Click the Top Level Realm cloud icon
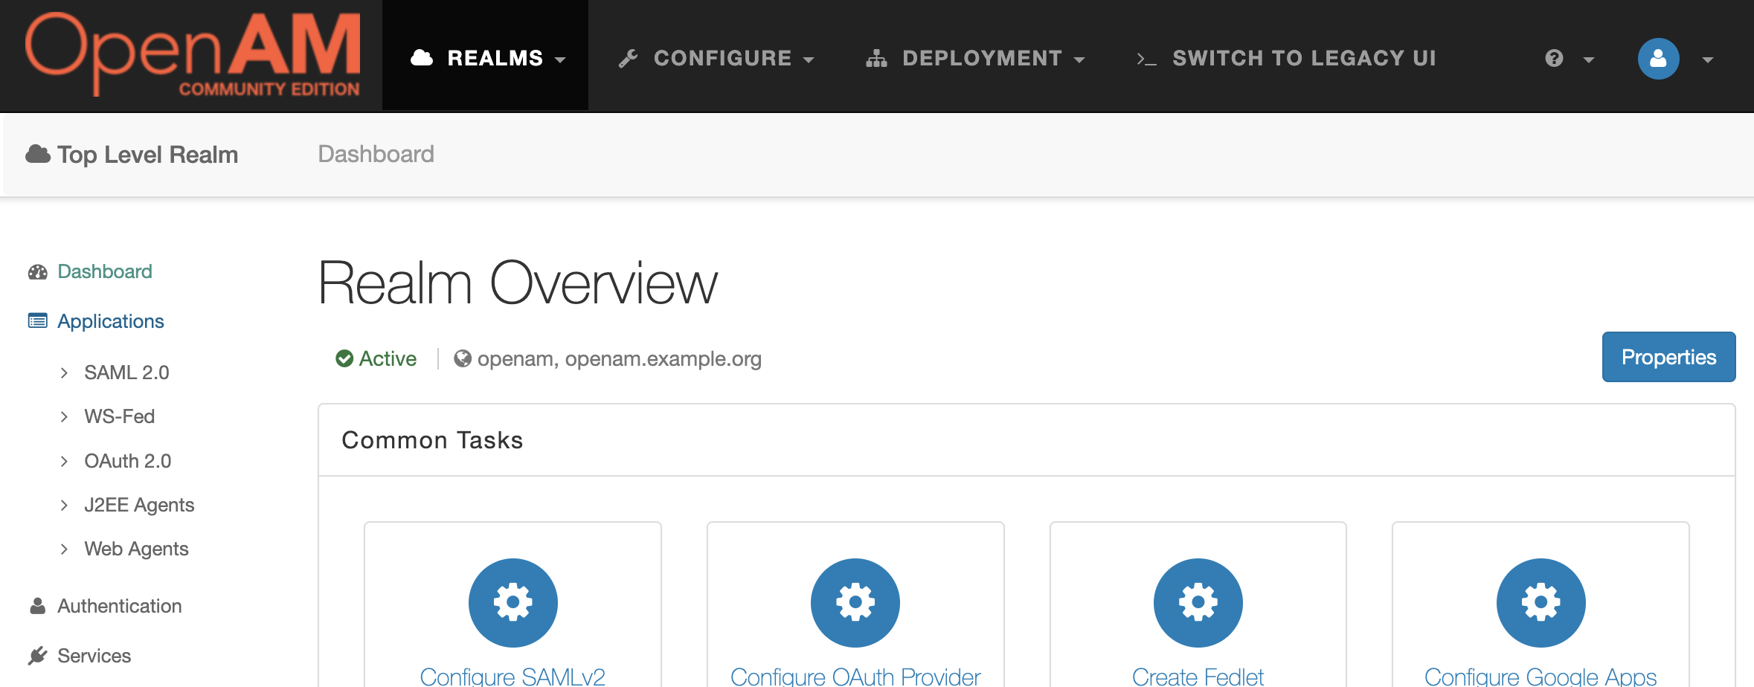The image size is (1754, 687). pyautogui.click(x=38, y=153)
